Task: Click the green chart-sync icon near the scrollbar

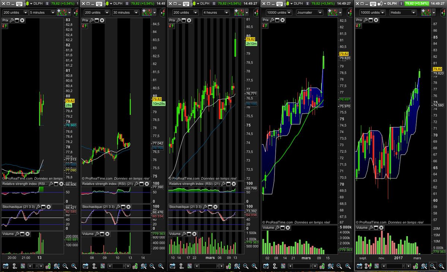Action: [48, 266]
